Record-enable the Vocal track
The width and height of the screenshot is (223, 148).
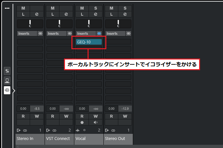(x=82, y=122)
